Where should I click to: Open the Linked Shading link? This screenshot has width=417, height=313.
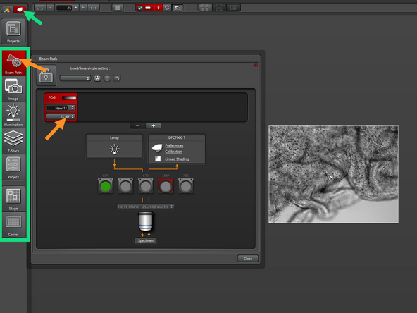(177, 159)
